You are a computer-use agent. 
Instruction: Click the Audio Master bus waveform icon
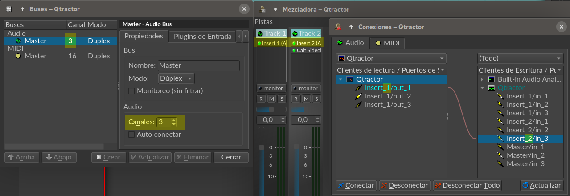pyautogui.click(x=18, y=41)
